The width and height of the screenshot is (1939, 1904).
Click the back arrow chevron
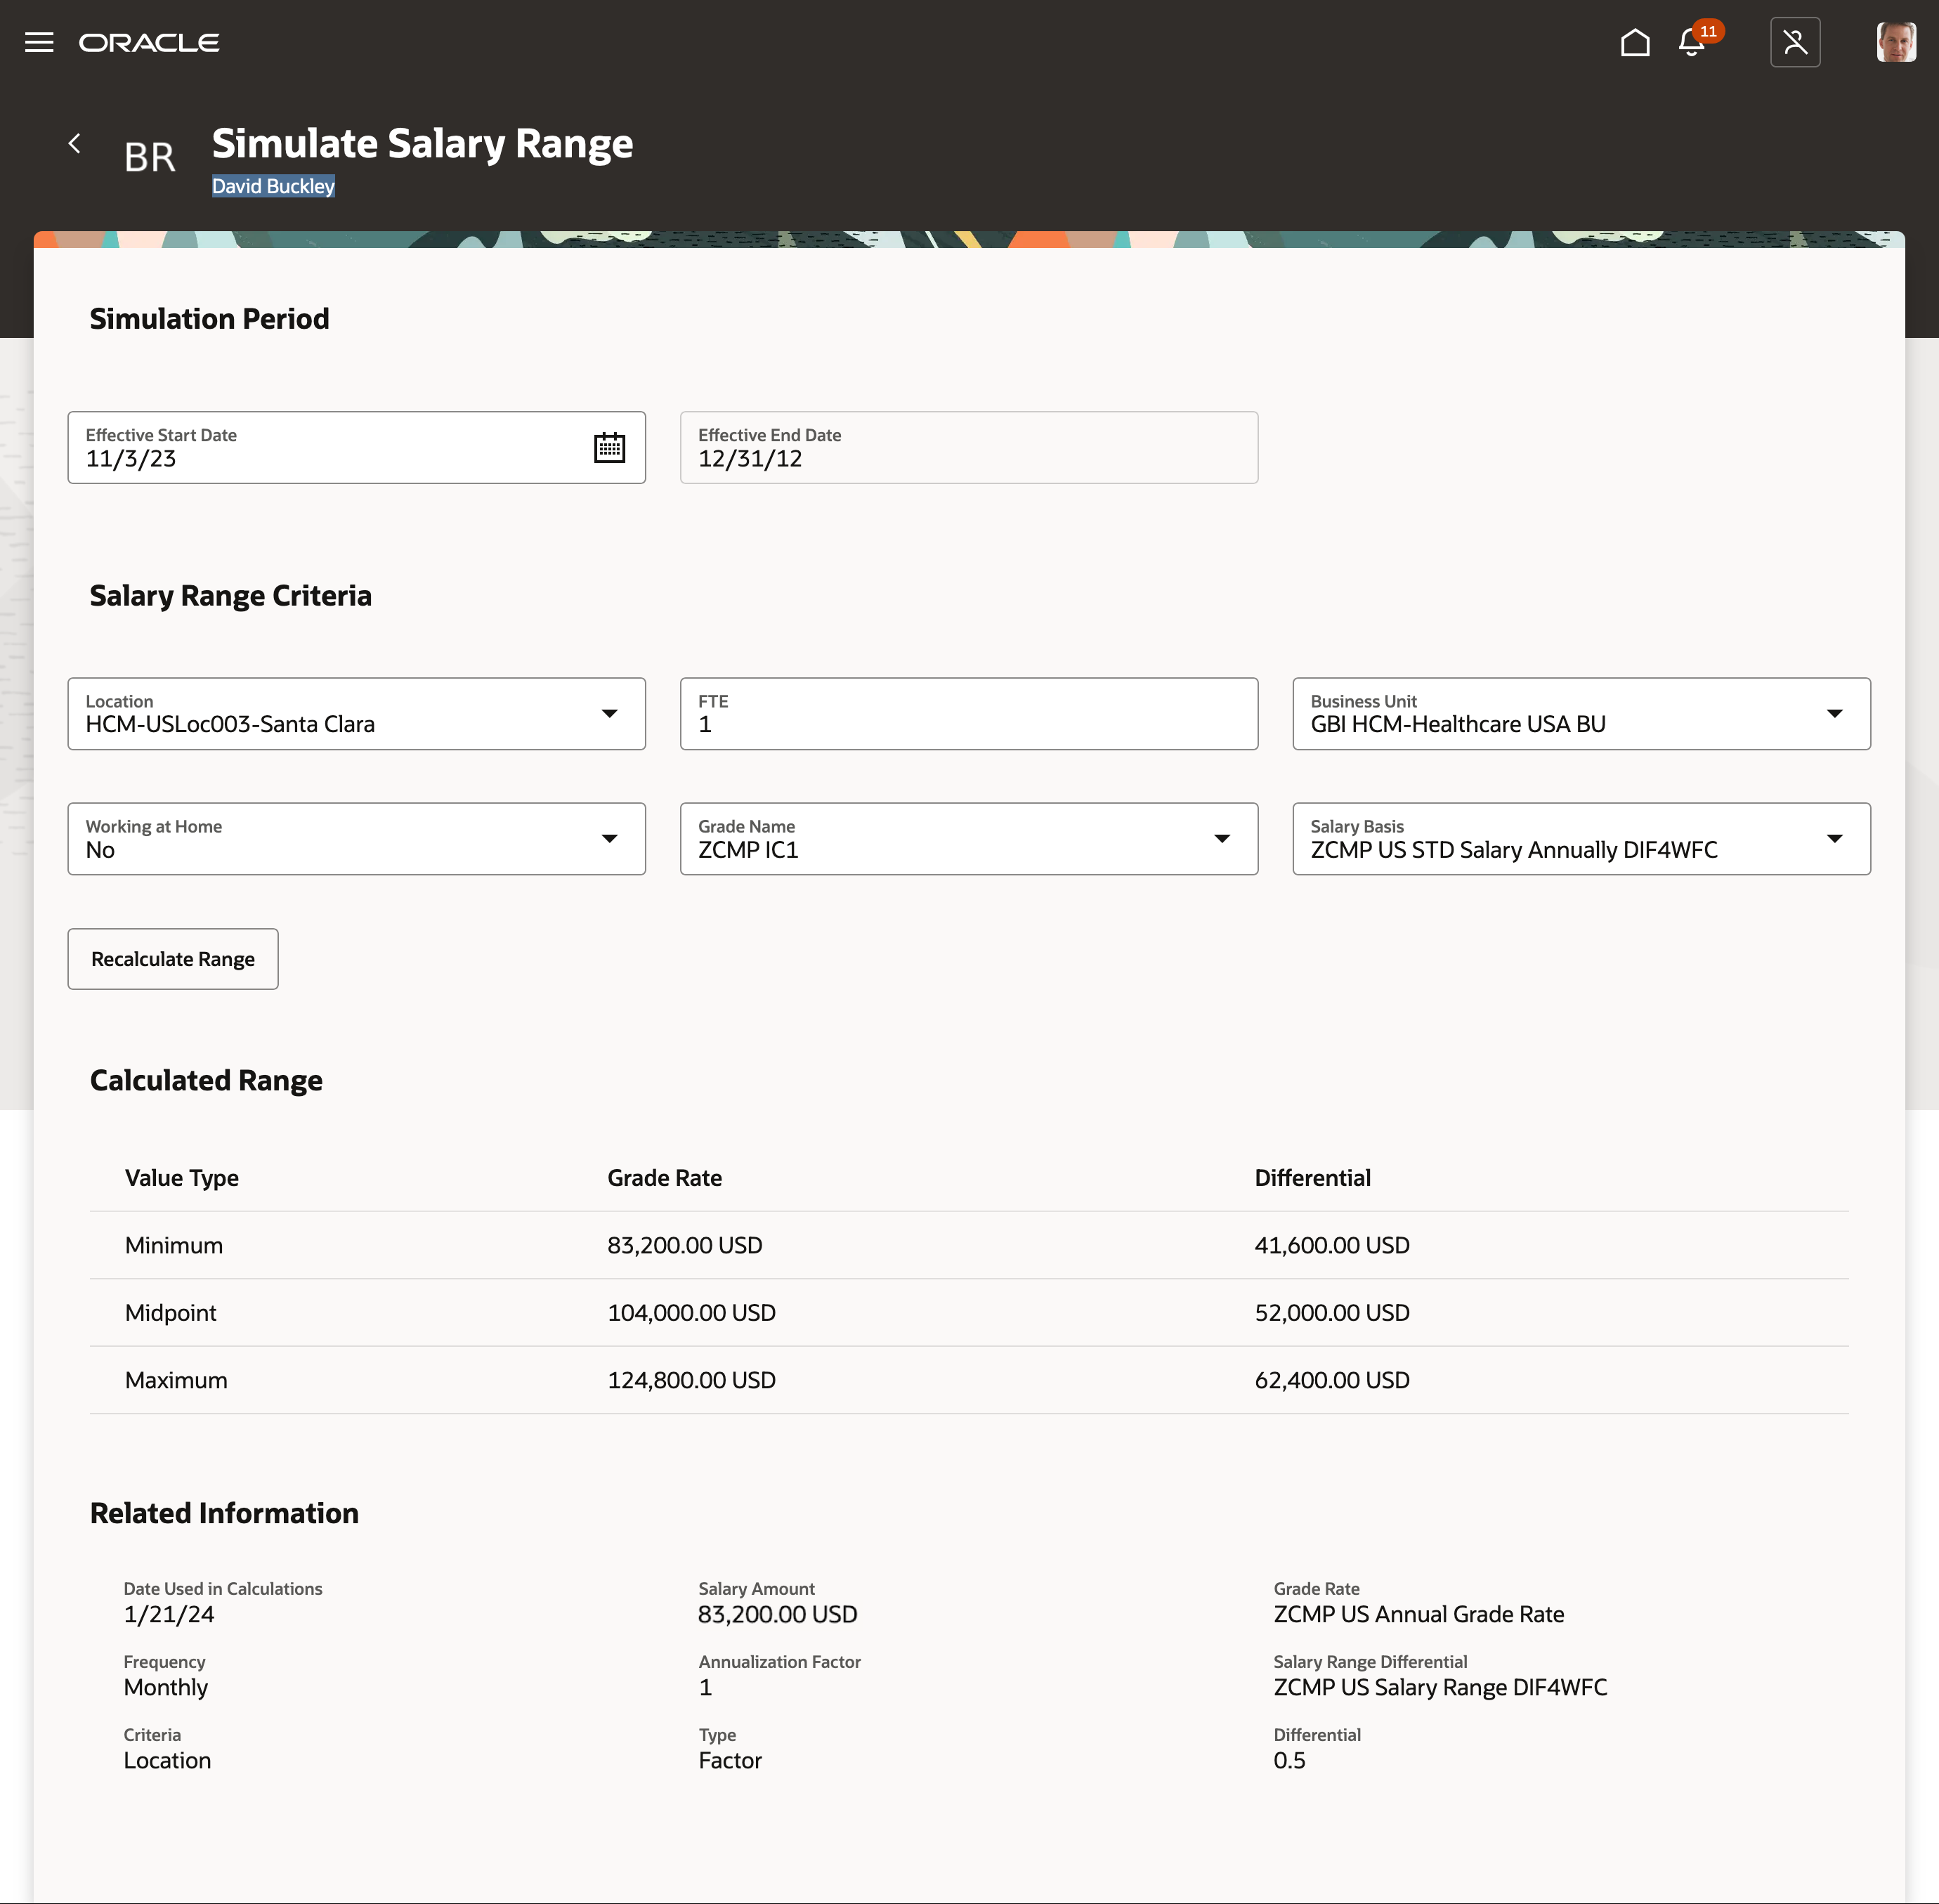[75, 144]
